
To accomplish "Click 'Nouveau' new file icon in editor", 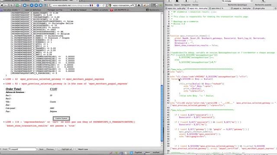I will tap(169, 1).
